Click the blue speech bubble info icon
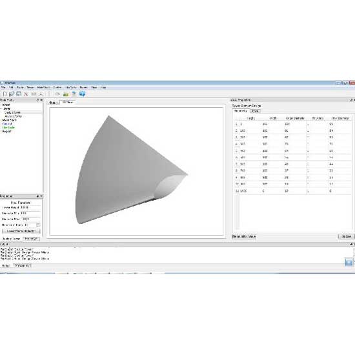The image size is (355, 355). 82,94
